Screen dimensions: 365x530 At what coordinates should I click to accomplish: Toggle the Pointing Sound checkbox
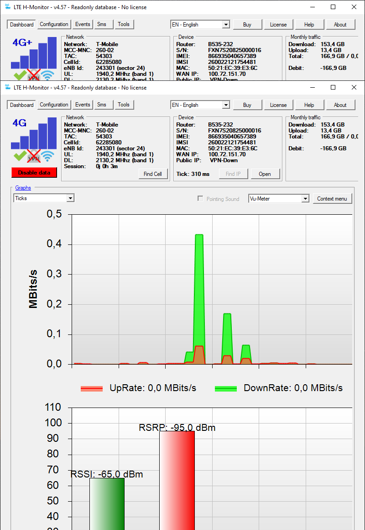click(x=200, y=199)
